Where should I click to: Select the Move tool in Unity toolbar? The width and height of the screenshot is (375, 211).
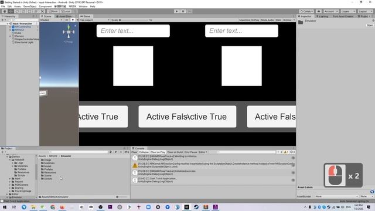point(11,11)
